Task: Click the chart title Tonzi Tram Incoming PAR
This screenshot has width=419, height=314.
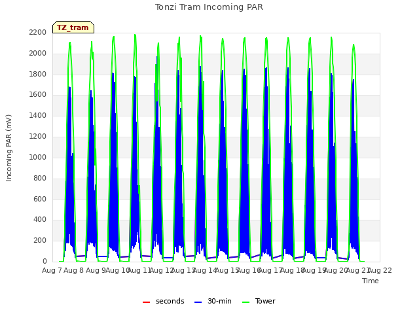Action: coord(209,7)
